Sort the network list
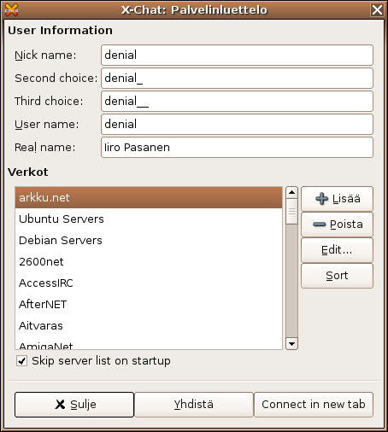 (x=337, y=276)
